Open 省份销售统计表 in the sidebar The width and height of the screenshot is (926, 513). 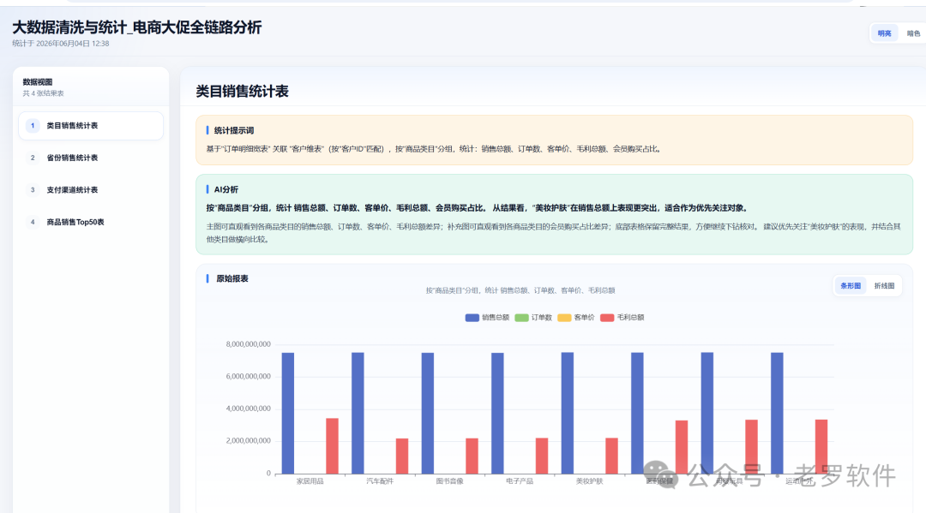(91, 158)
